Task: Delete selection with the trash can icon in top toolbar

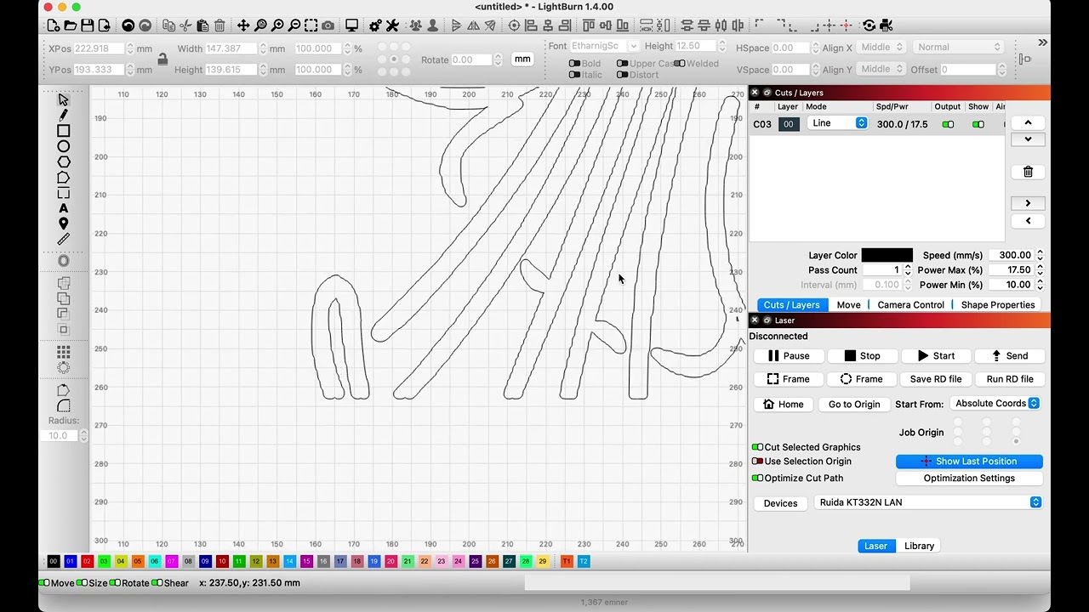Action: [220, 25]
